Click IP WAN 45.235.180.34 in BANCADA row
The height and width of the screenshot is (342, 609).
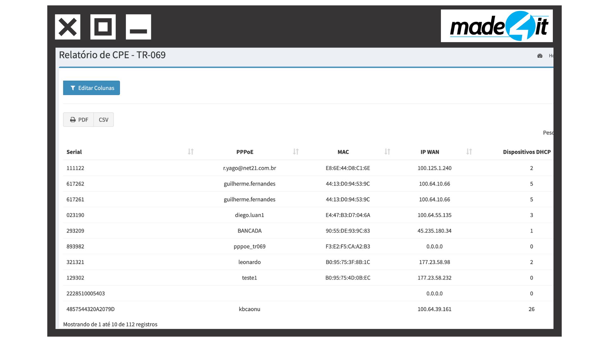434,231
